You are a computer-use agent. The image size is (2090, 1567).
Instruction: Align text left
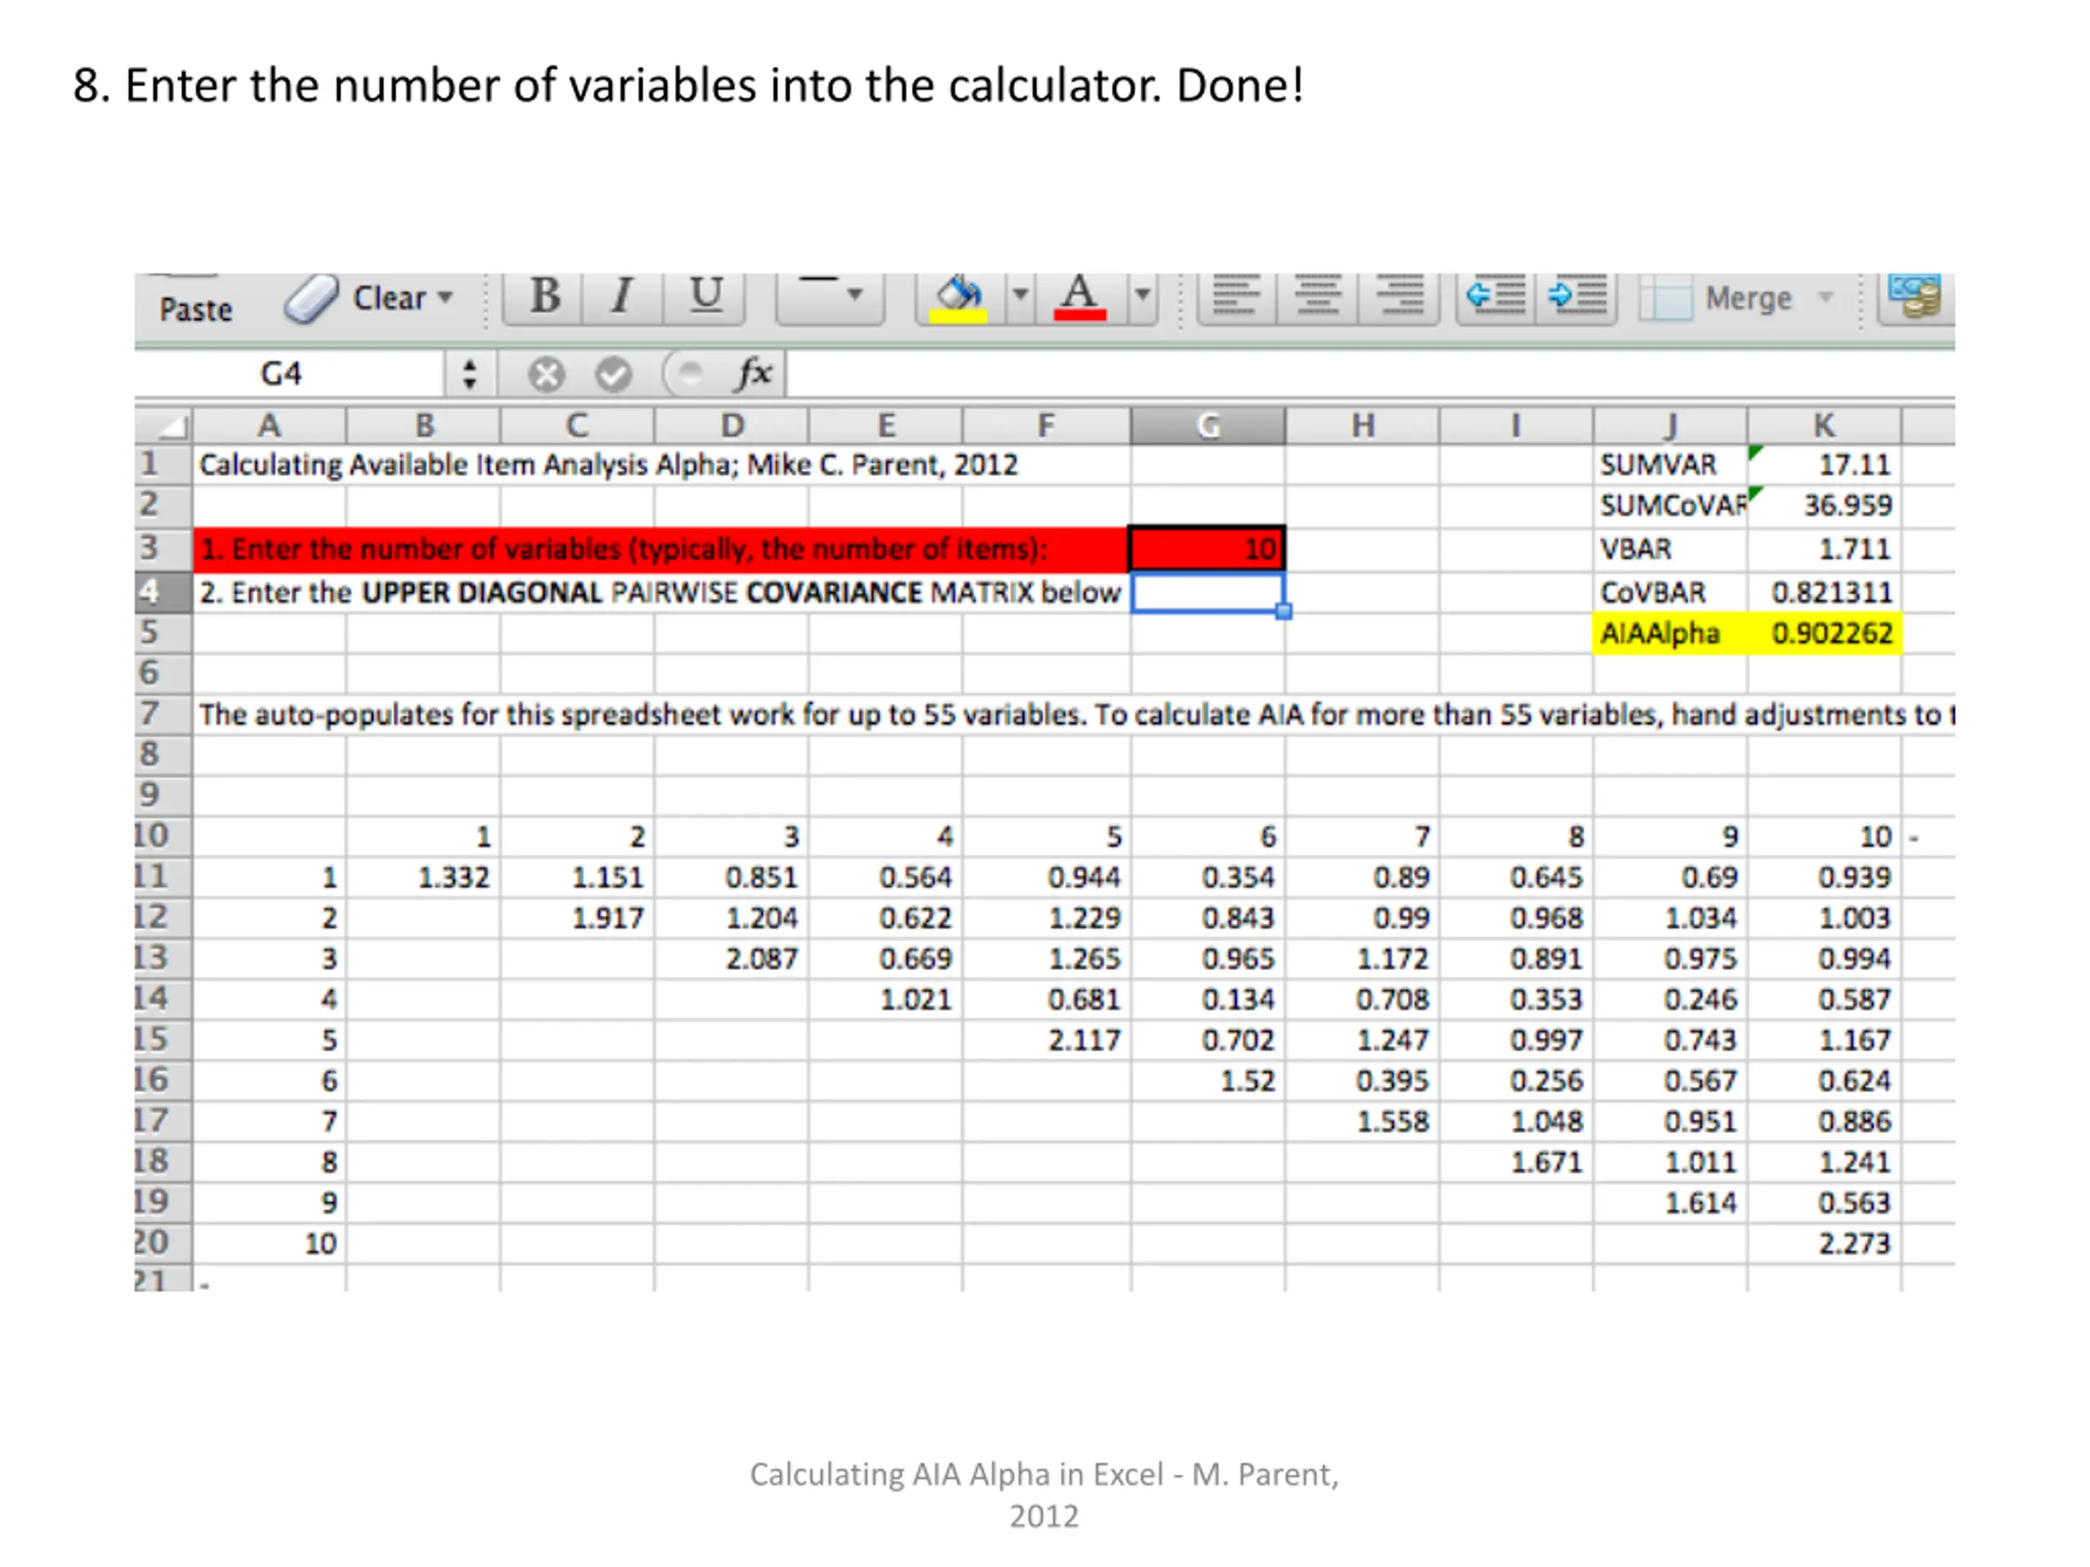(1236, 296)
